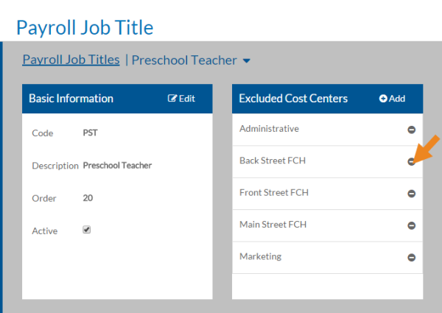The image size is (442, 313).
Task: Click the PST code value
Action: (x=90, y=133)
